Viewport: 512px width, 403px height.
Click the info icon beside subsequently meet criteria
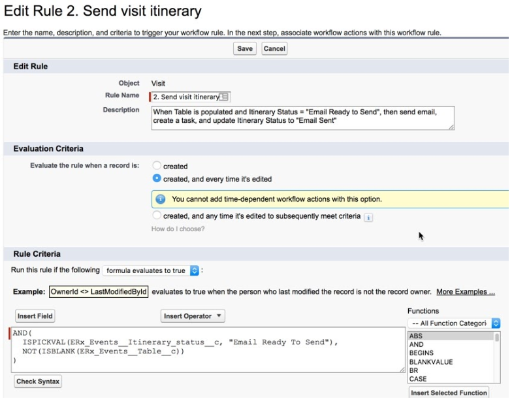pos(368,217)
